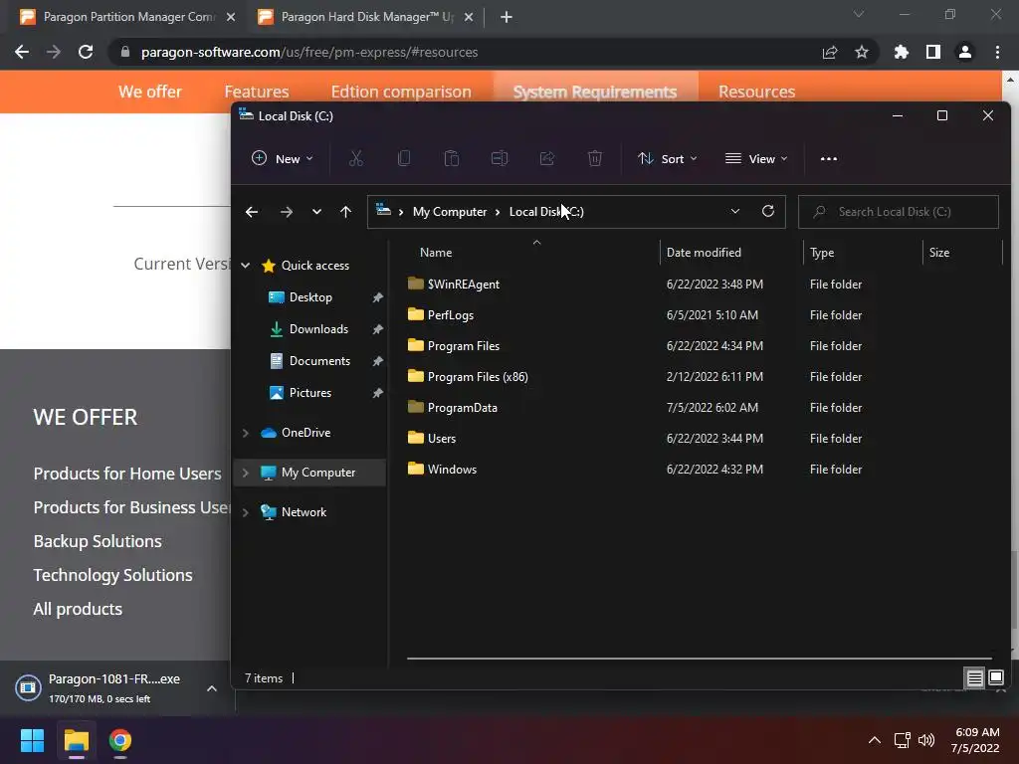This screenshot has height=764, width=1019.
Task: Click the Paste clipboard icon in Explorer toolbar
Action: [451, 158]
